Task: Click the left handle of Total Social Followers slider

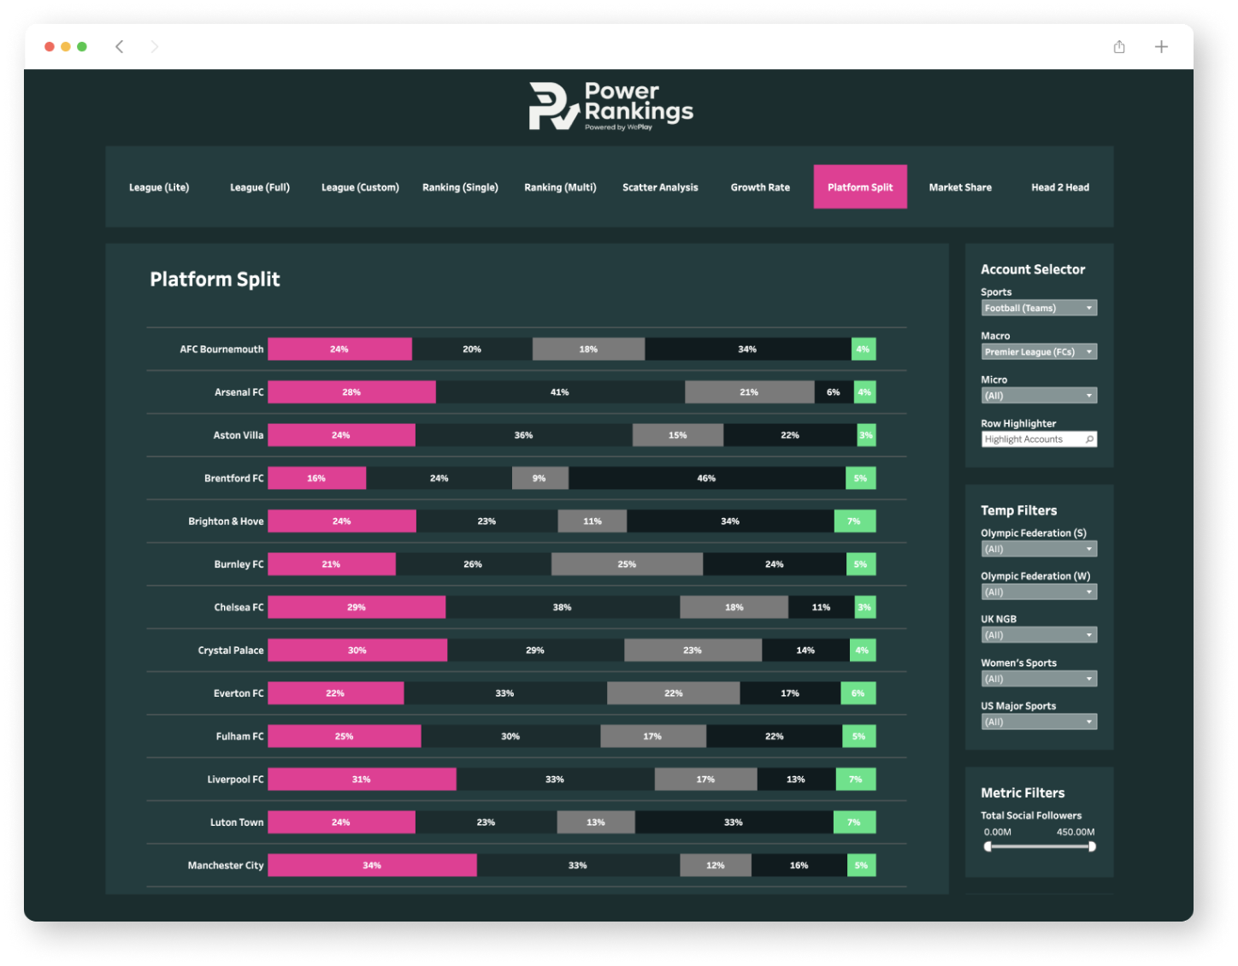Action: coord(988,846)
